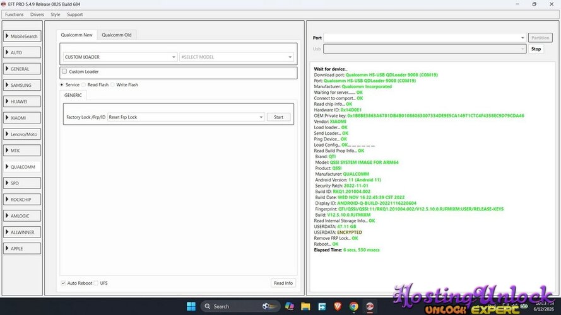Open the Functions menu
This screenshot has width=561, height=315.
click(x=15, y=14)
